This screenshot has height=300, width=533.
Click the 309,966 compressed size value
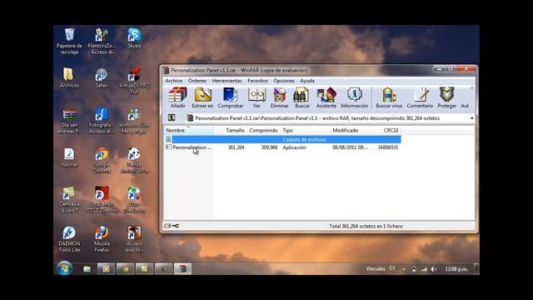coord(269,147)
